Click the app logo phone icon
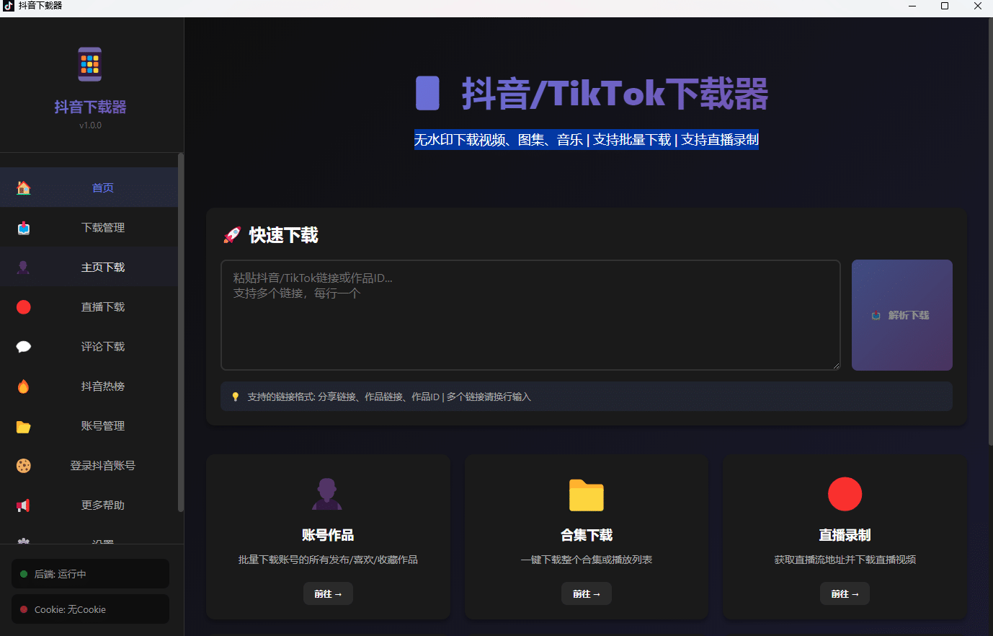This screenshot has width=993, height=636. [x=89, y=63]
